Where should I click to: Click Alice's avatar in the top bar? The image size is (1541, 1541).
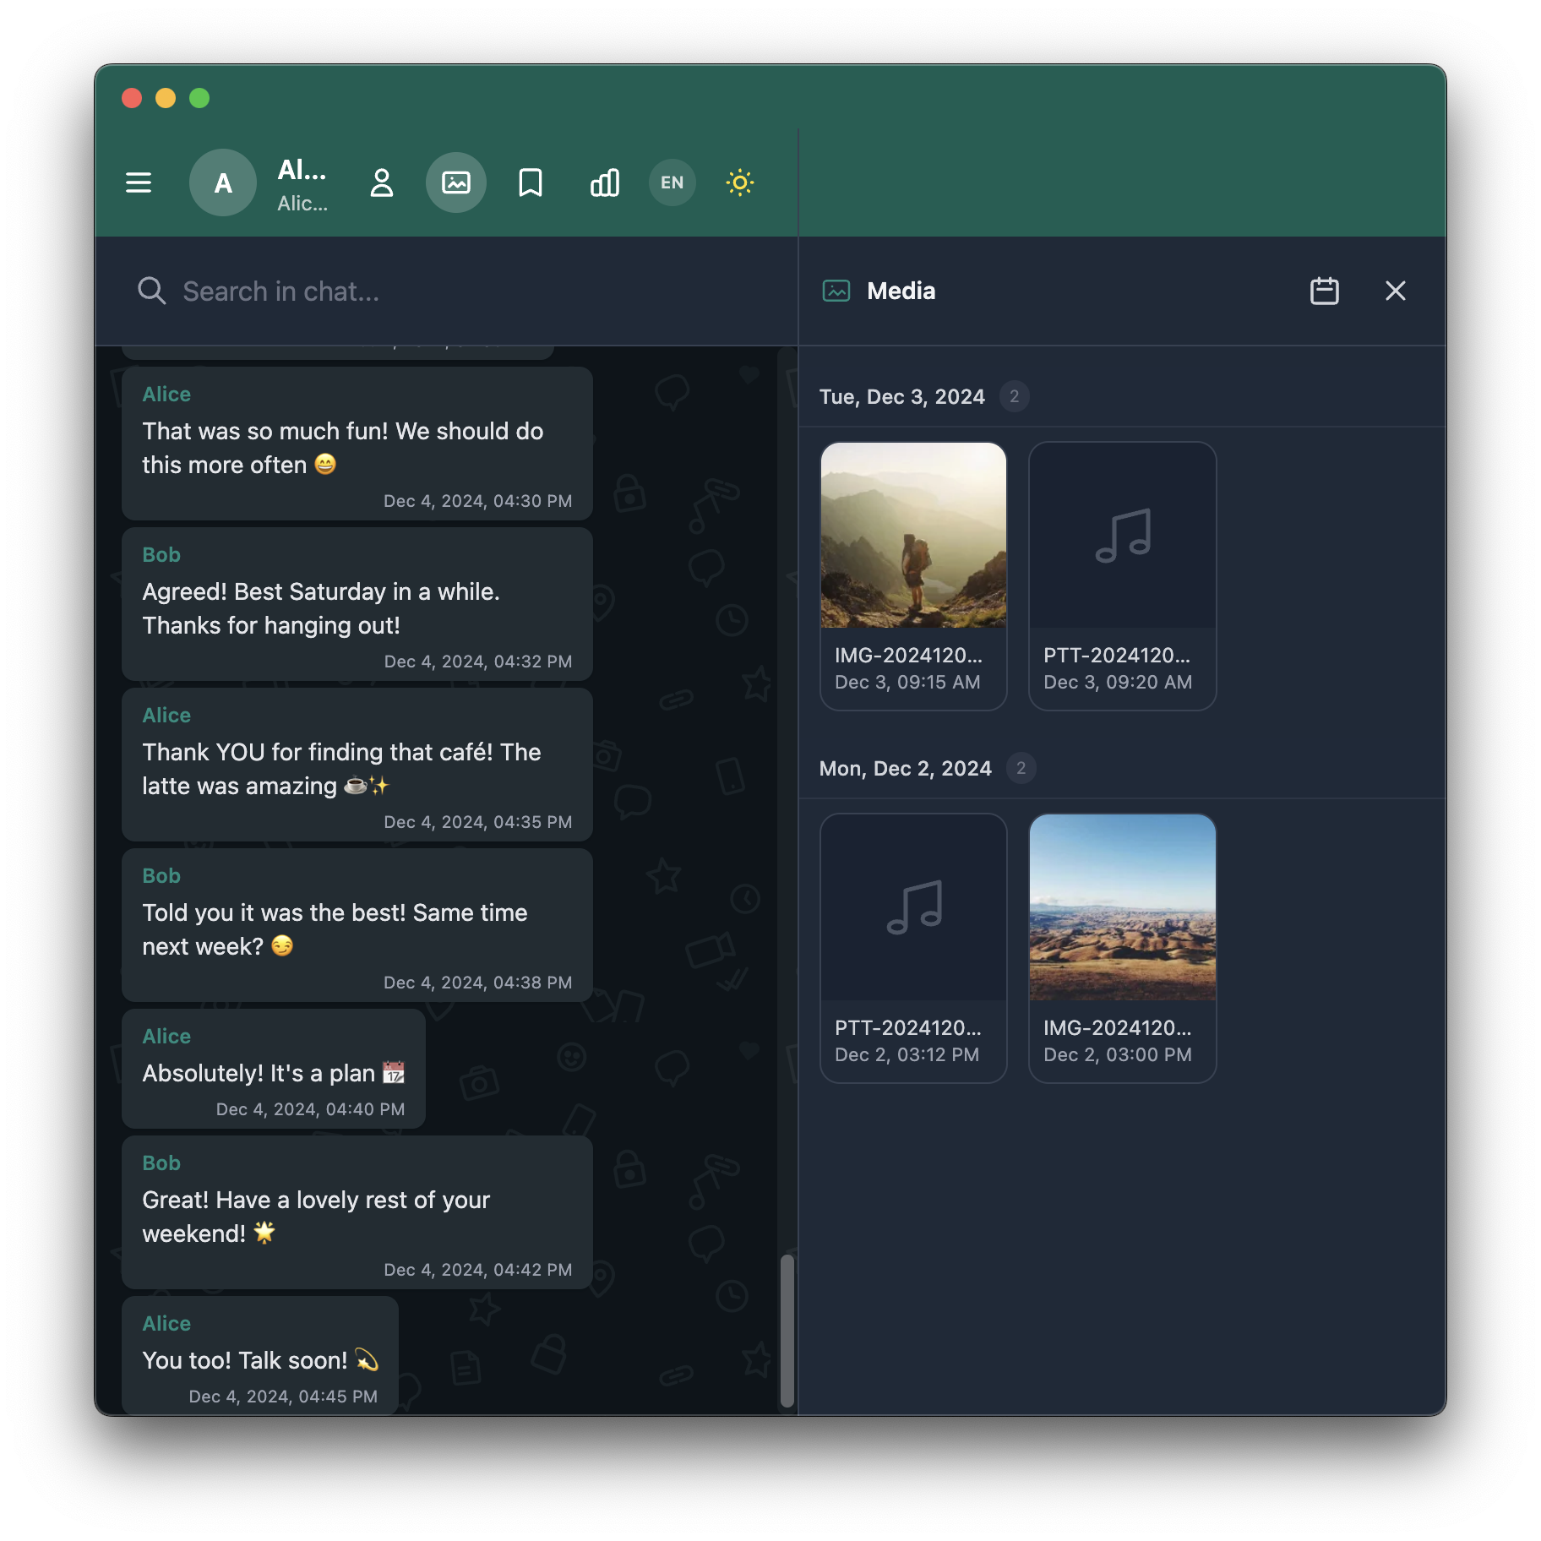click(222, 182)
